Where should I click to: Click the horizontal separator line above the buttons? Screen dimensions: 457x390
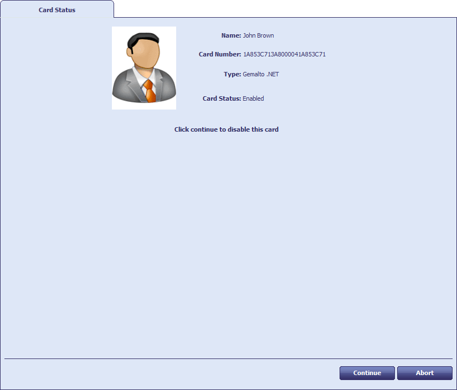coord(228,358)
